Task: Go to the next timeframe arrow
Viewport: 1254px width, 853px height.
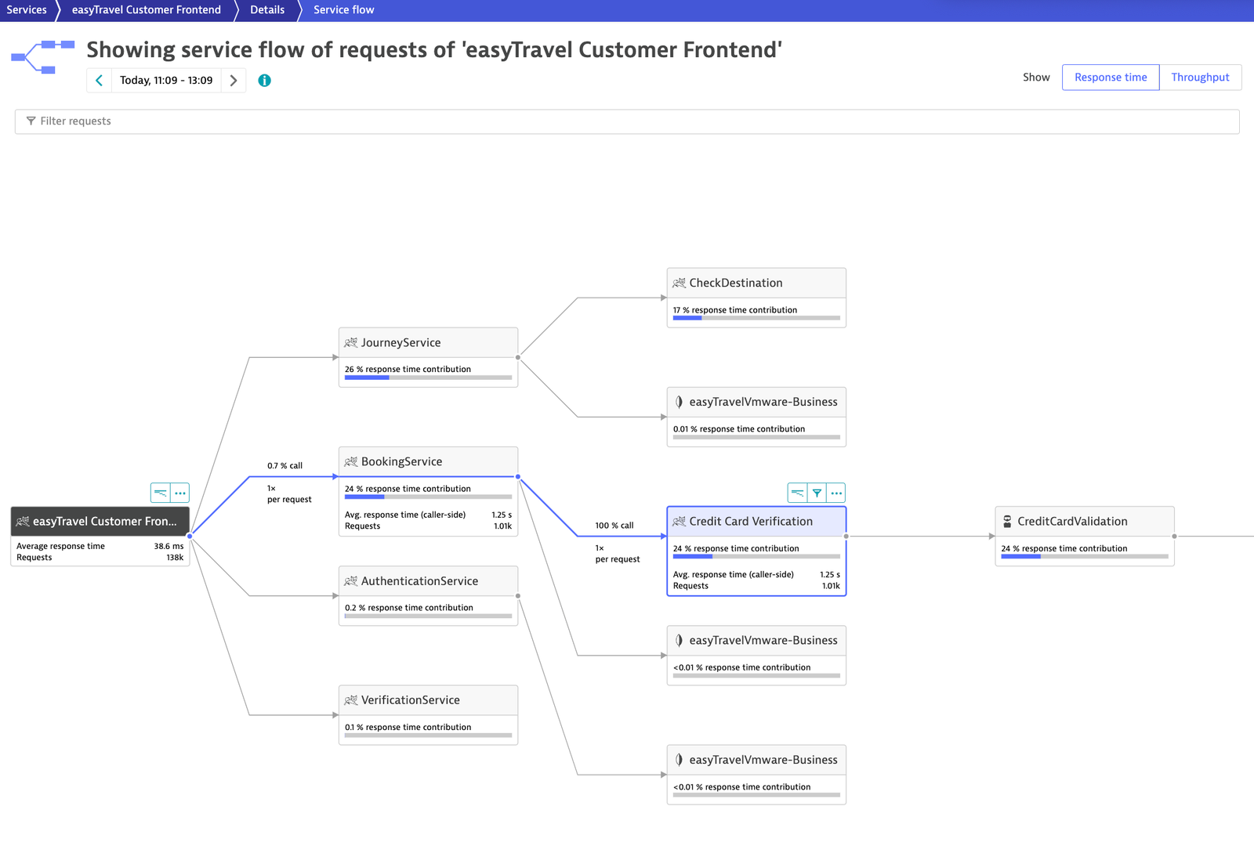Action: pos(234,80)
